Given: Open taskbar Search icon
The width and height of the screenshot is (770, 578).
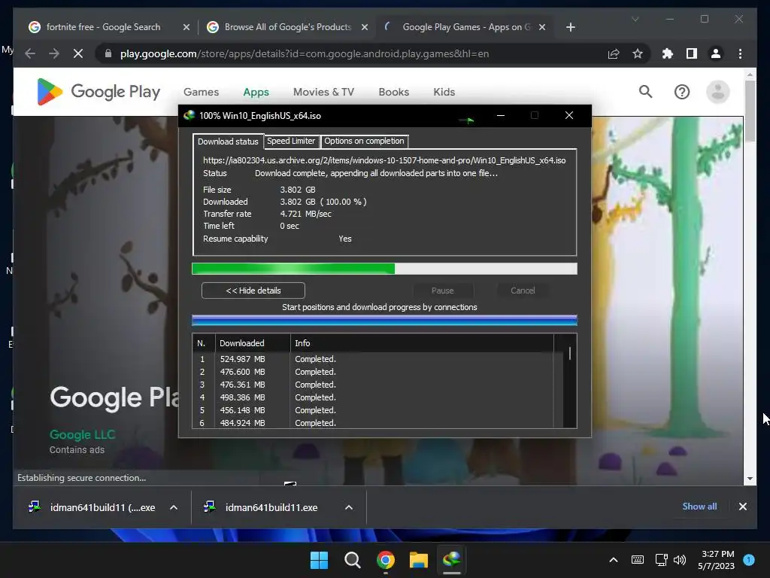Looking at the screenshot, I should tap(352, 560).
